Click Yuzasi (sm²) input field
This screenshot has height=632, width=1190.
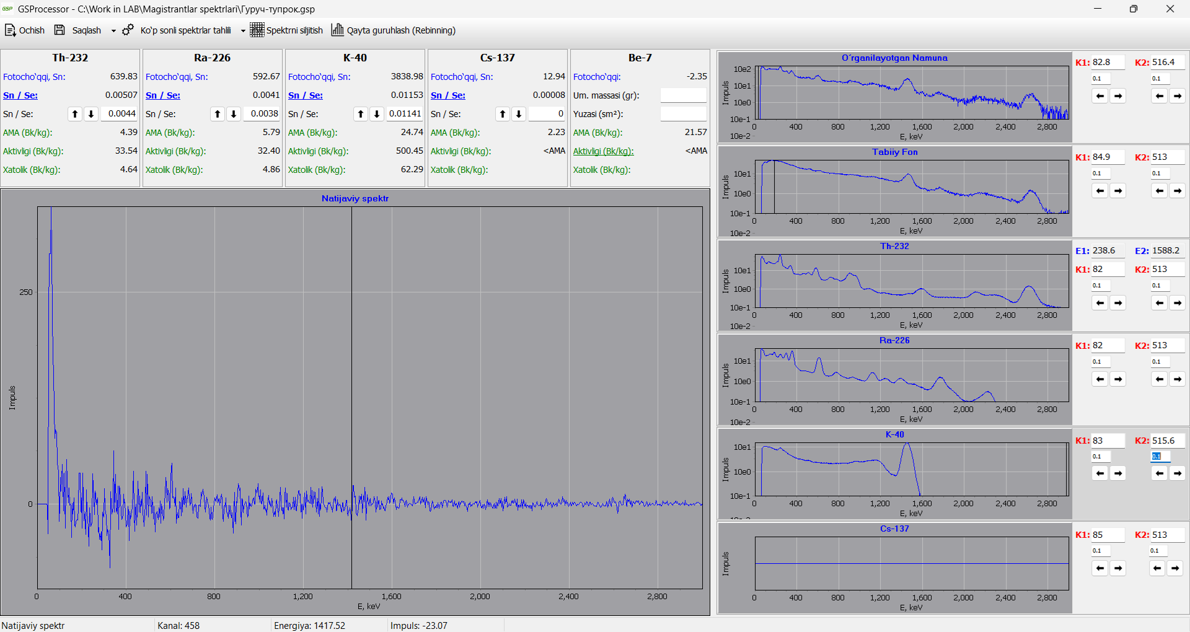pyautogui.click(x=684, y=114)
